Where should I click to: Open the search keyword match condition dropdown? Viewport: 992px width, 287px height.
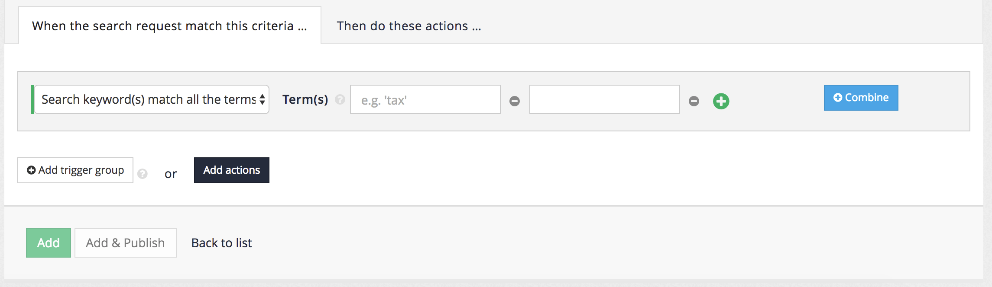(152, 99)
